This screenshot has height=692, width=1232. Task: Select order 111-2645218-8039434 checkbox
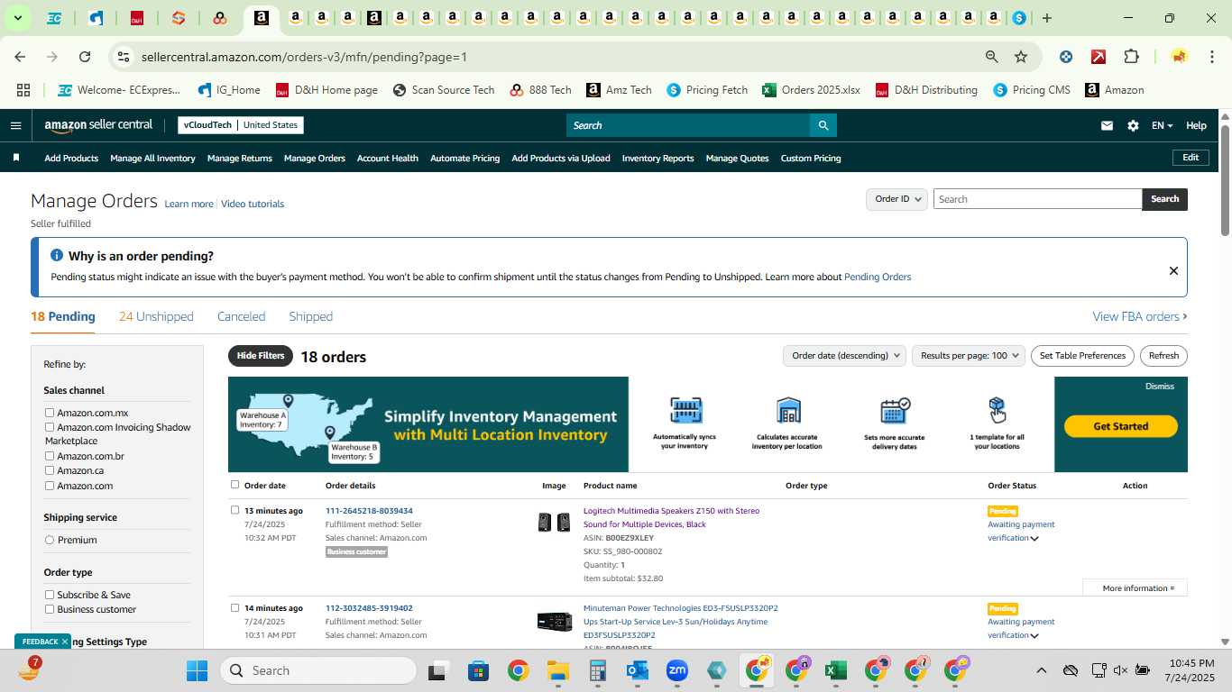[x=234, y=510]
